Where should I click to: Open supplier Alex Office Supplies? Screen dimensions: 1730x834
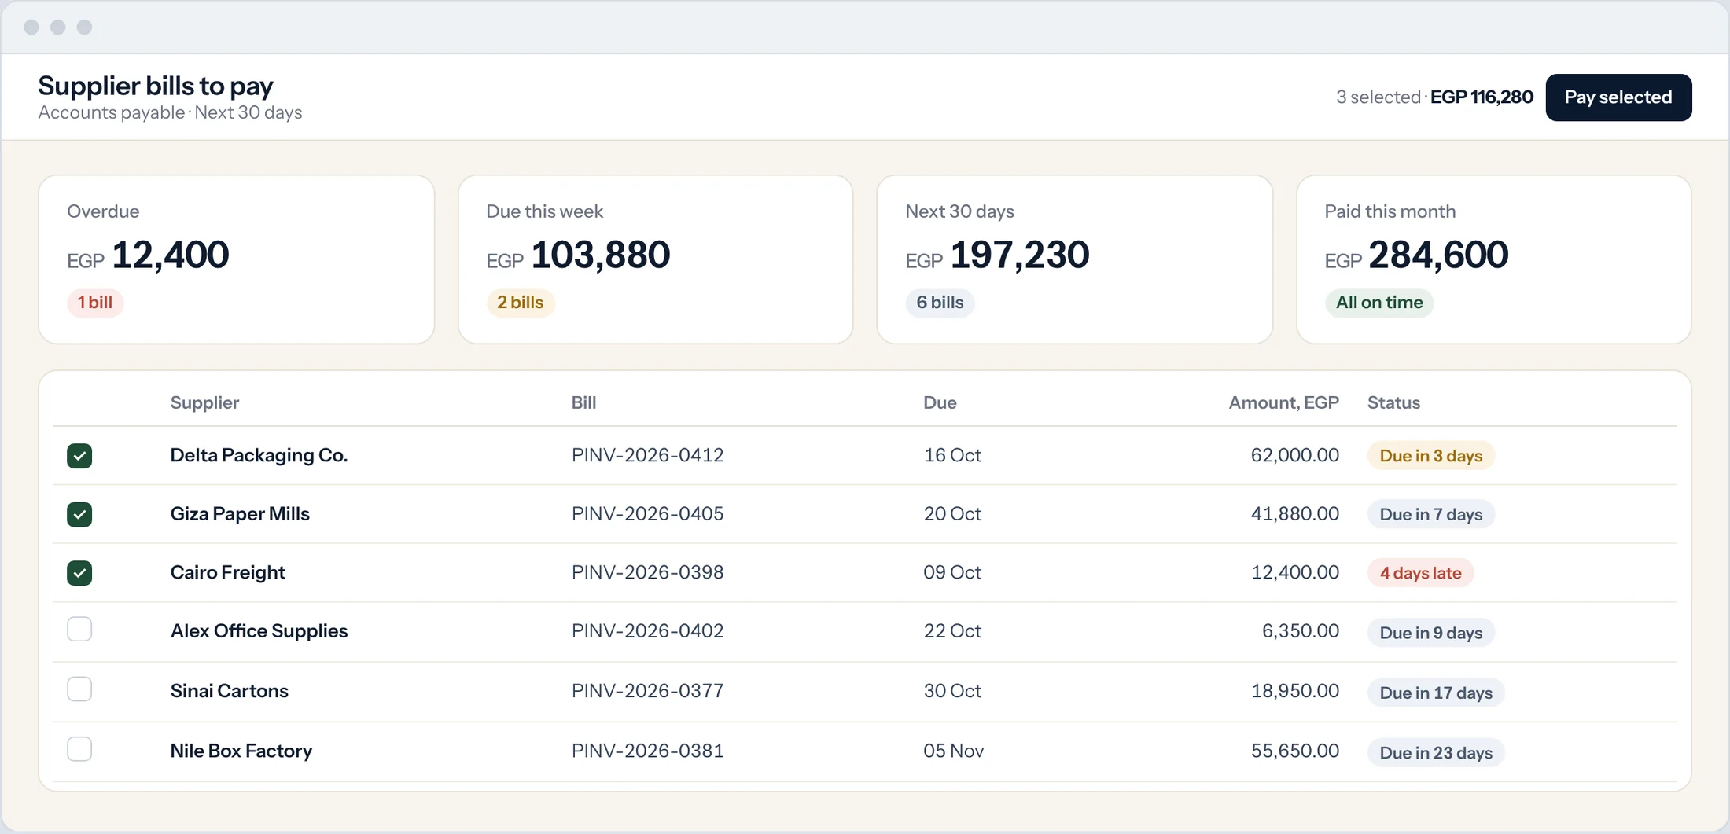(259, 631)
